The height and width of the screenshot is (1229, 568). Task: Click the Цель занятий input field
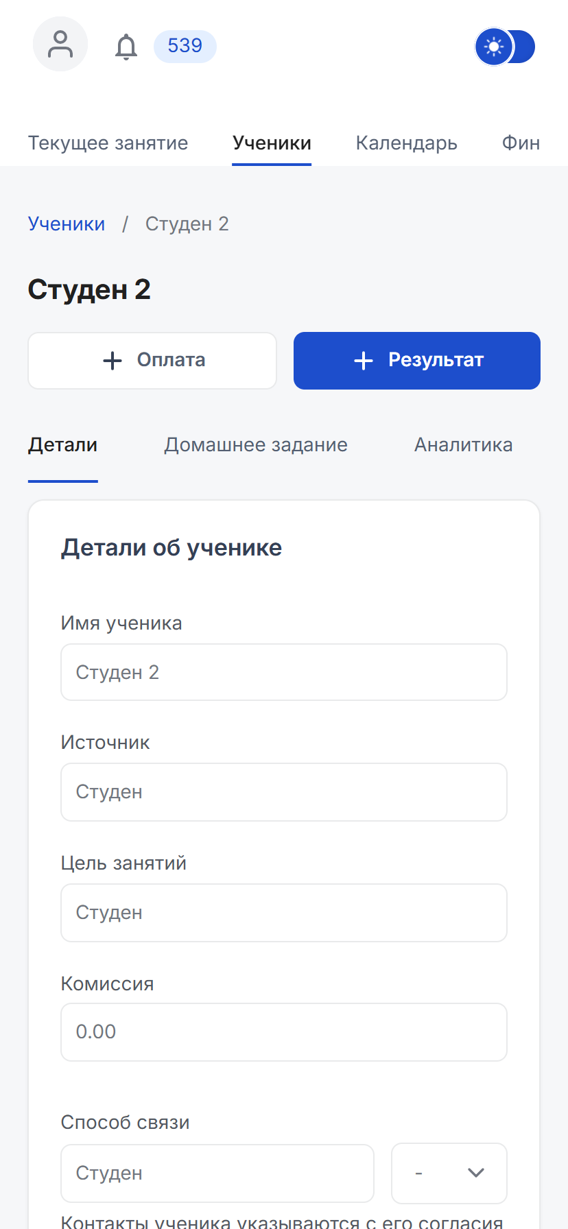point(283,912)
